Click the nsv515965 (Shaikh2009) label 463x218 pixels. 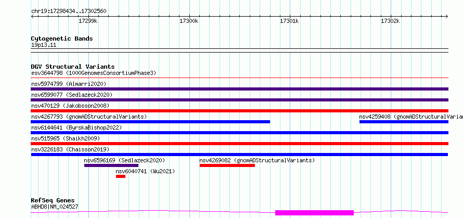coord(66,138)
